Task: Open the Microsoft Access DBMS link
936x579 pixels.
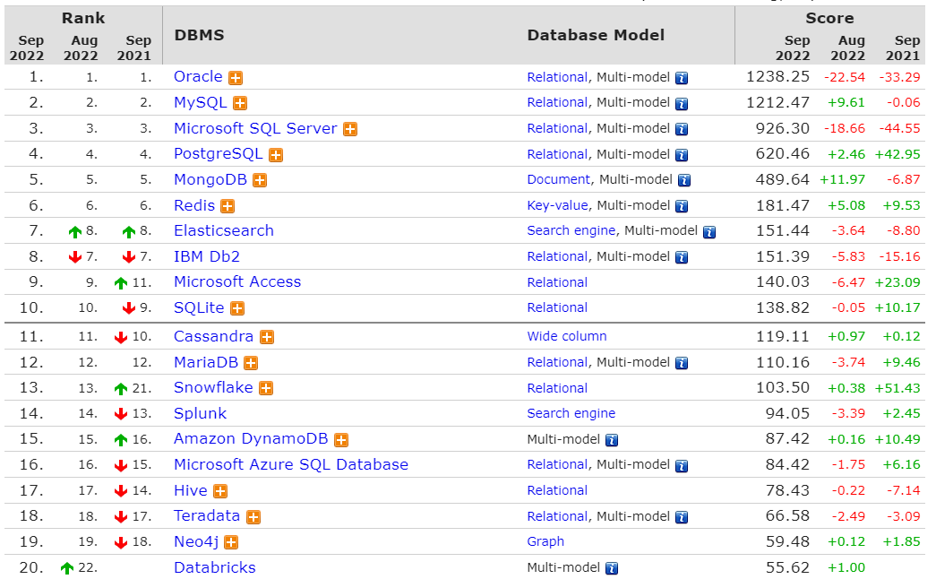Action: click(x=237, y=282)
